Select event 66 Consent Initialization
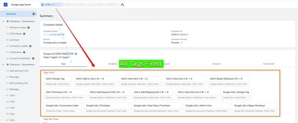This screenshot has width=298, height=123. 20,58
